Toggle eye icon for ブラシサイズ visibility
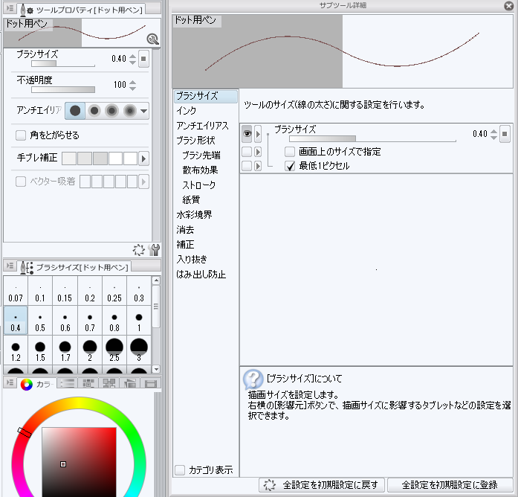518x497 pixels. pos(246,135)
